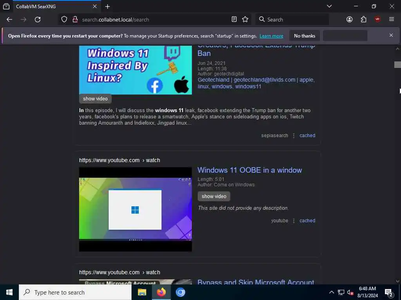401x300 pixels.
Task: Select the CollabVM SearXNG tab
Action: pos(57,7)
